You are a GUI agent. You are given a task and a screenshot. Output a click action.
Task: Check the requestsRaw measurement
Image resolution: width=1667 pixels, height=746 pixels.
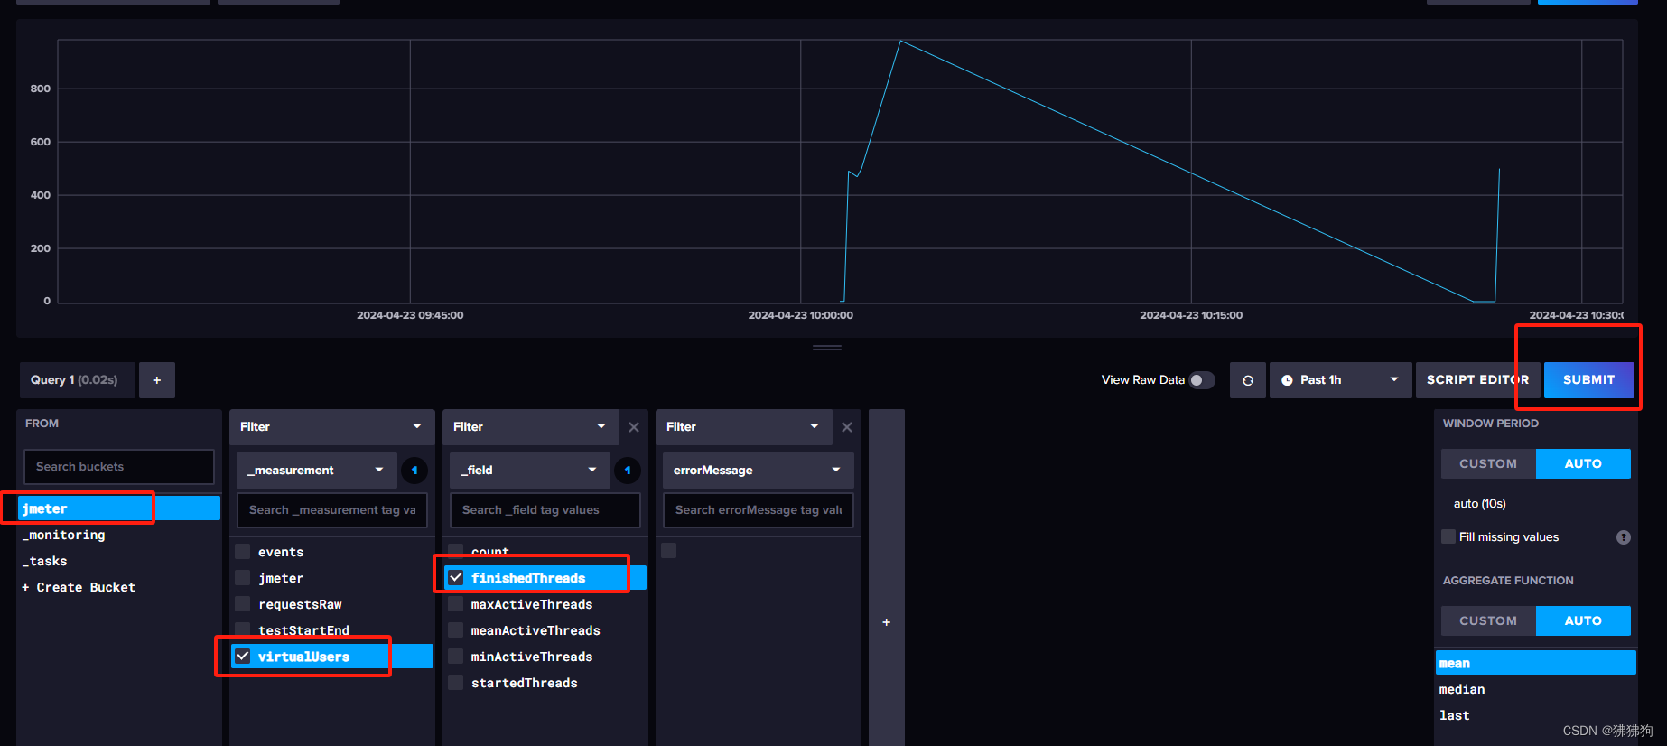click(243, 604)
